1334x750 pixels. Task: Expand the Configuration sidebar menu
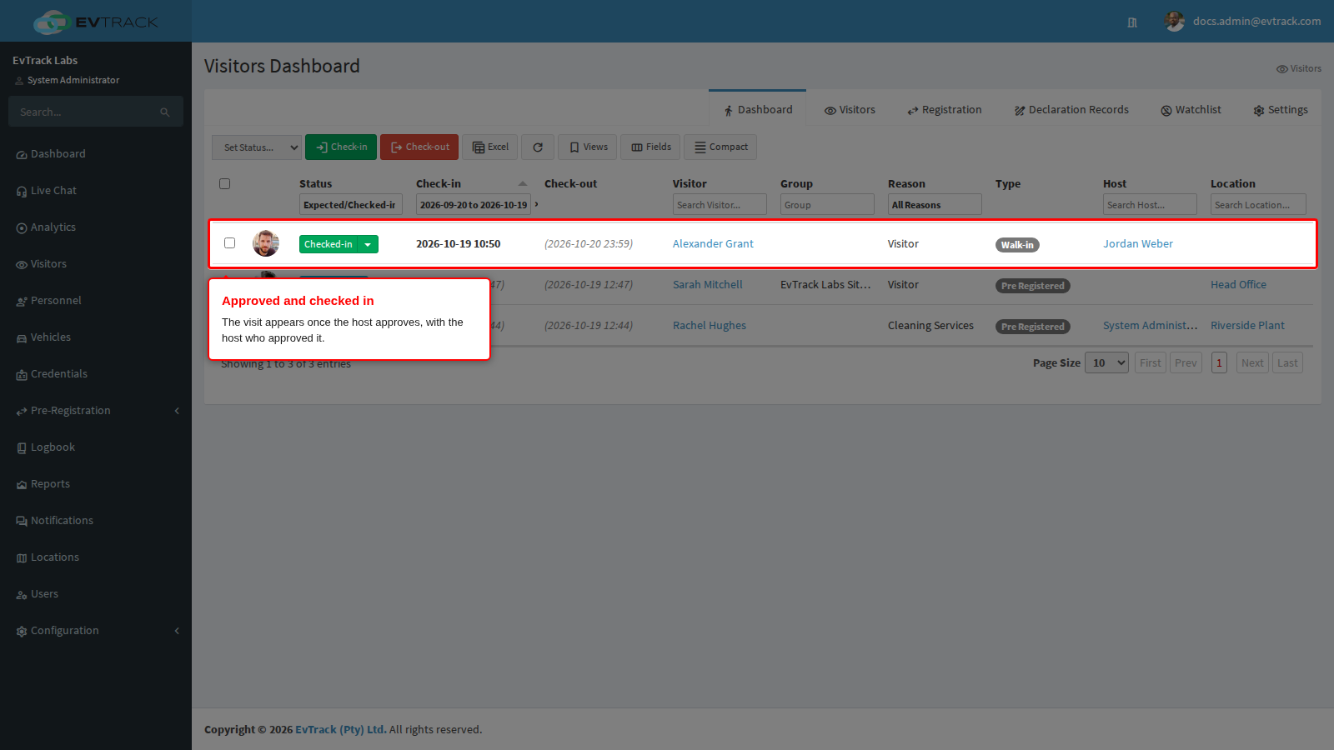(96, 631)
